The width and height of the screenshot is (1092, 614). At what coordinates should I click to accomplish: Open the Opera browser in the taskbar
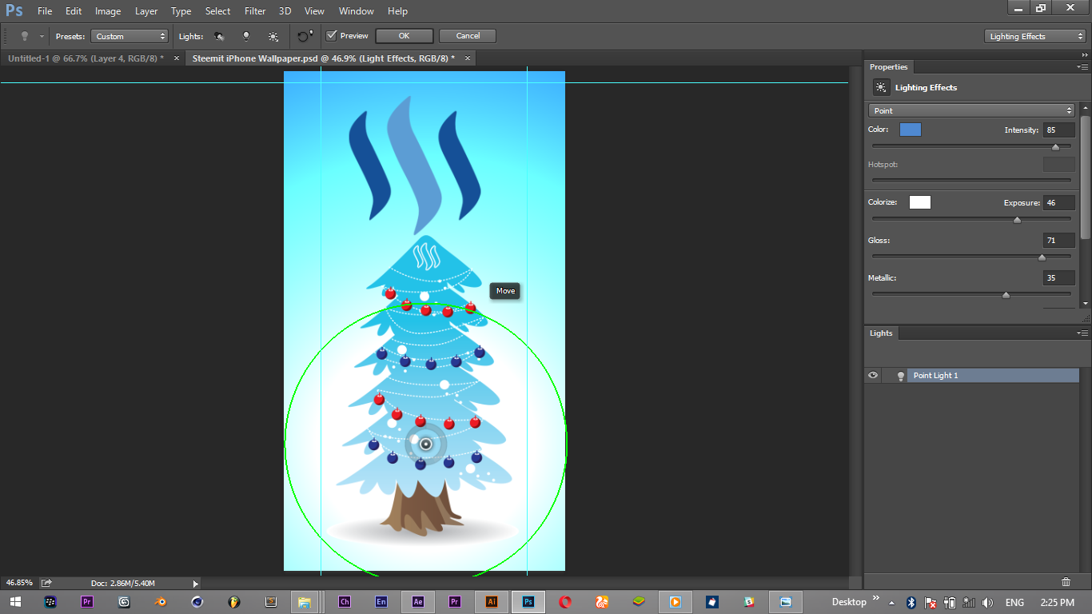tap(565, 602)
